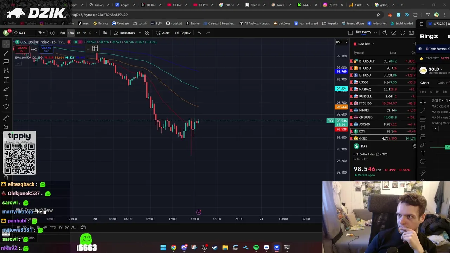Create an Alert

click(163, 33)
